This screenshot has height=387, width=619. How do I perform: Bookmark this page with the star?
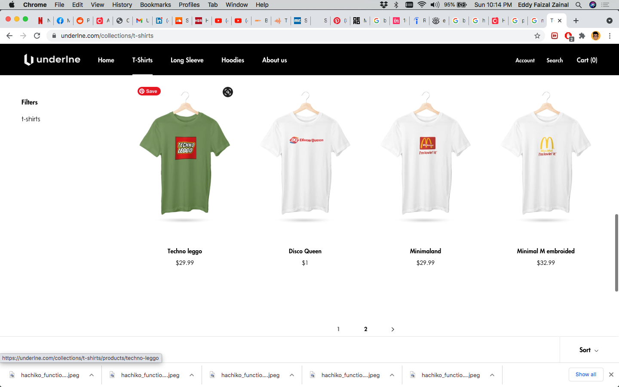point(537,36)
